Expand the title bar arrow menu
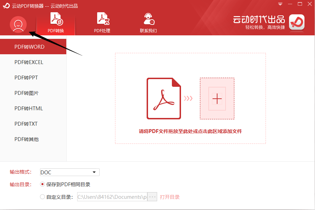Screen dimensions: 315x210 279,4
